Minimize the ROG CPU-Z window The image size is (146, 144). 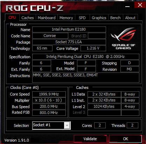pyautogui.click(x=127, y=7)
